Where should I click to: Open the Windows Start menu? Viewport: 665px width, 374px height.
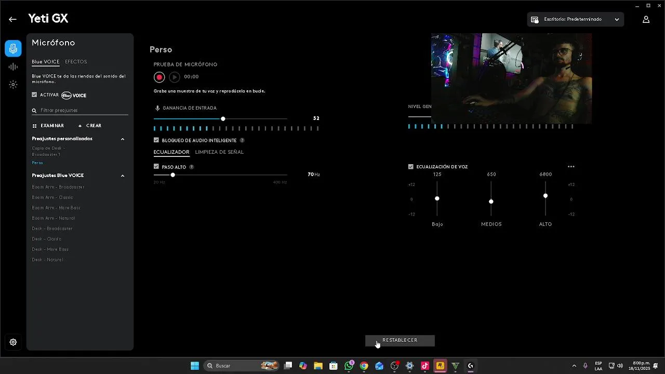195,366
